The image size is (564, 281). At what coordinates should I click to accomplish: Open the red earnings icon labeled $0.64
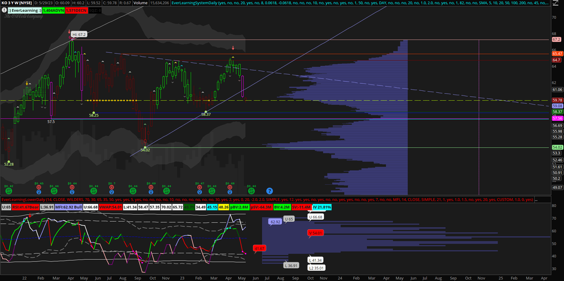[72, 187]
